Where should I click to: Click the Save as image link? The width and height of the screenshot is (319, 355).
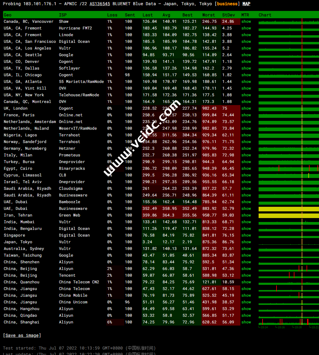pyautogui.click(x=22, y=335)
